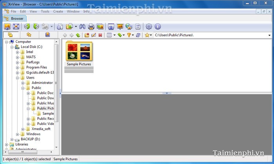
Task: Click the Acquire scanner image icon
Action: 100,27
